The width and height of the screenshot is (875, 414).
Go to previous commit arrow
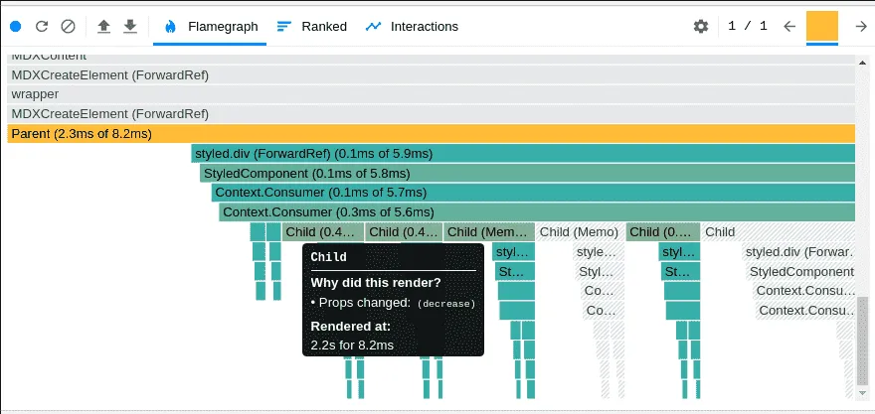789,26
